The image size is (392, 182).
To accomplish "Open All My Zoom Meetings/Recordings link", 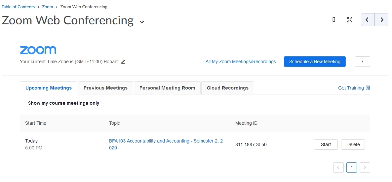I will tap(241, 62).
